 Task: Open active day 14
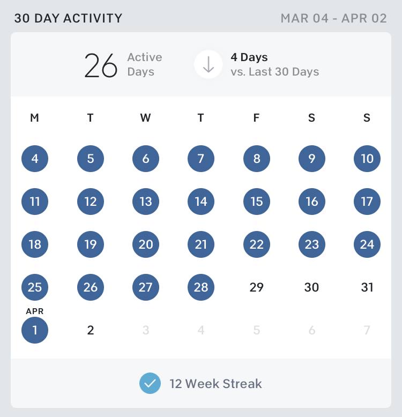(201, 202)
